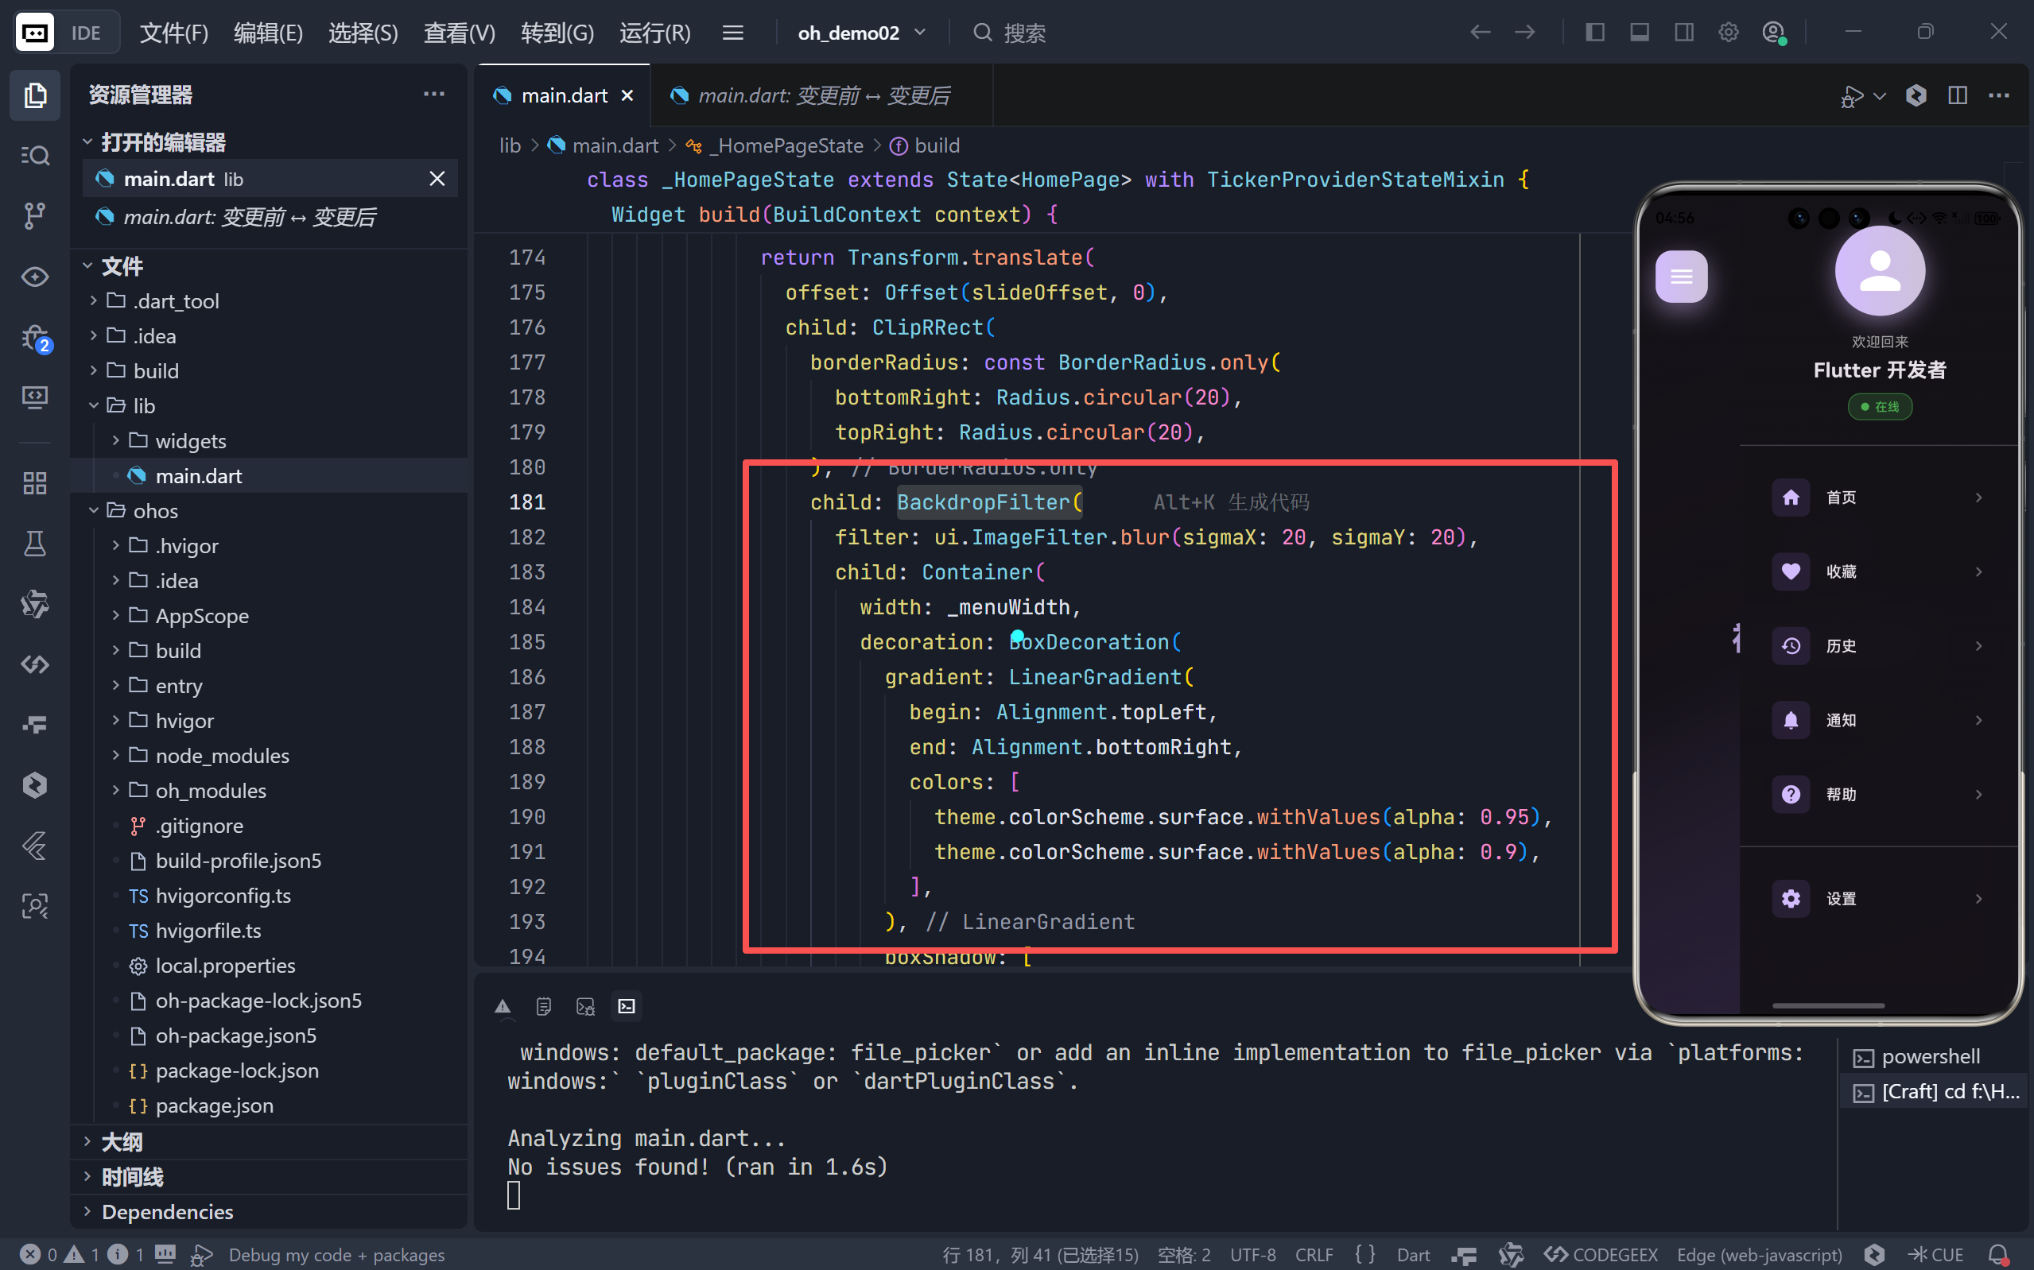This screenshot has width=2034, height=1270.
Task: Open notifications bell in status bar
Action: 1999,1254
